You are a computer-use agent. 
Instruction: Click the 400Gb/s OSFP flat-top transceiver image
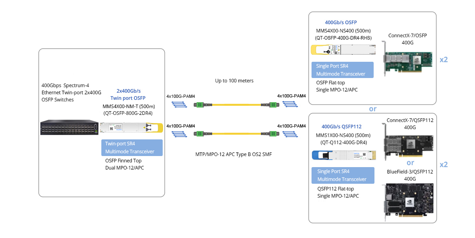click(343, 50)
